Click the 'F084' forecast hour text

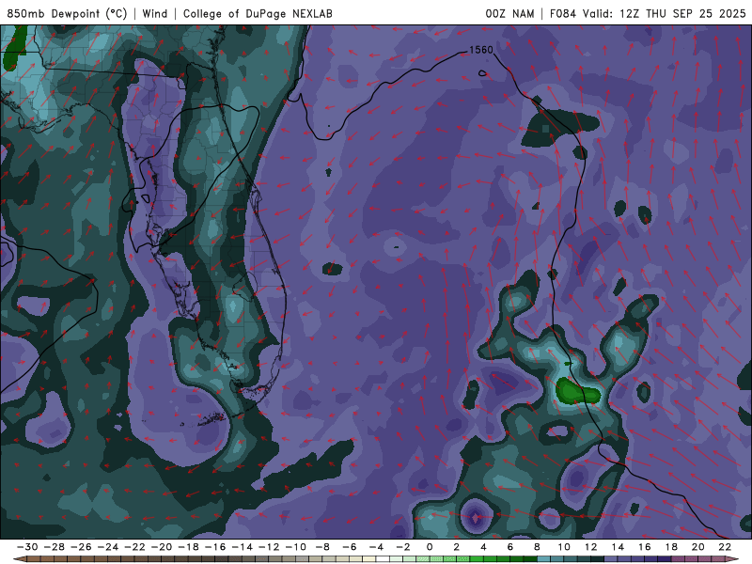point(562,13)
